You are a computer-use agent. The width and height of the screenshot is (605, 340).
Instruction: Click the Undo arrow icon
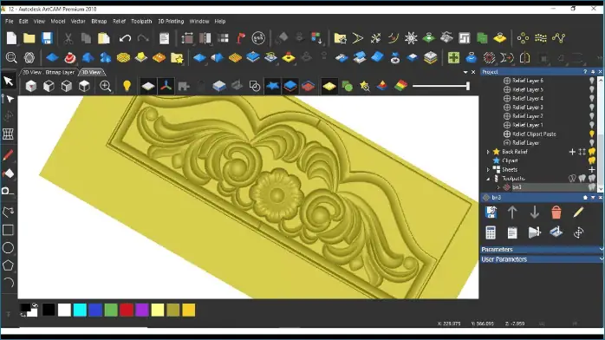[125, 38]
